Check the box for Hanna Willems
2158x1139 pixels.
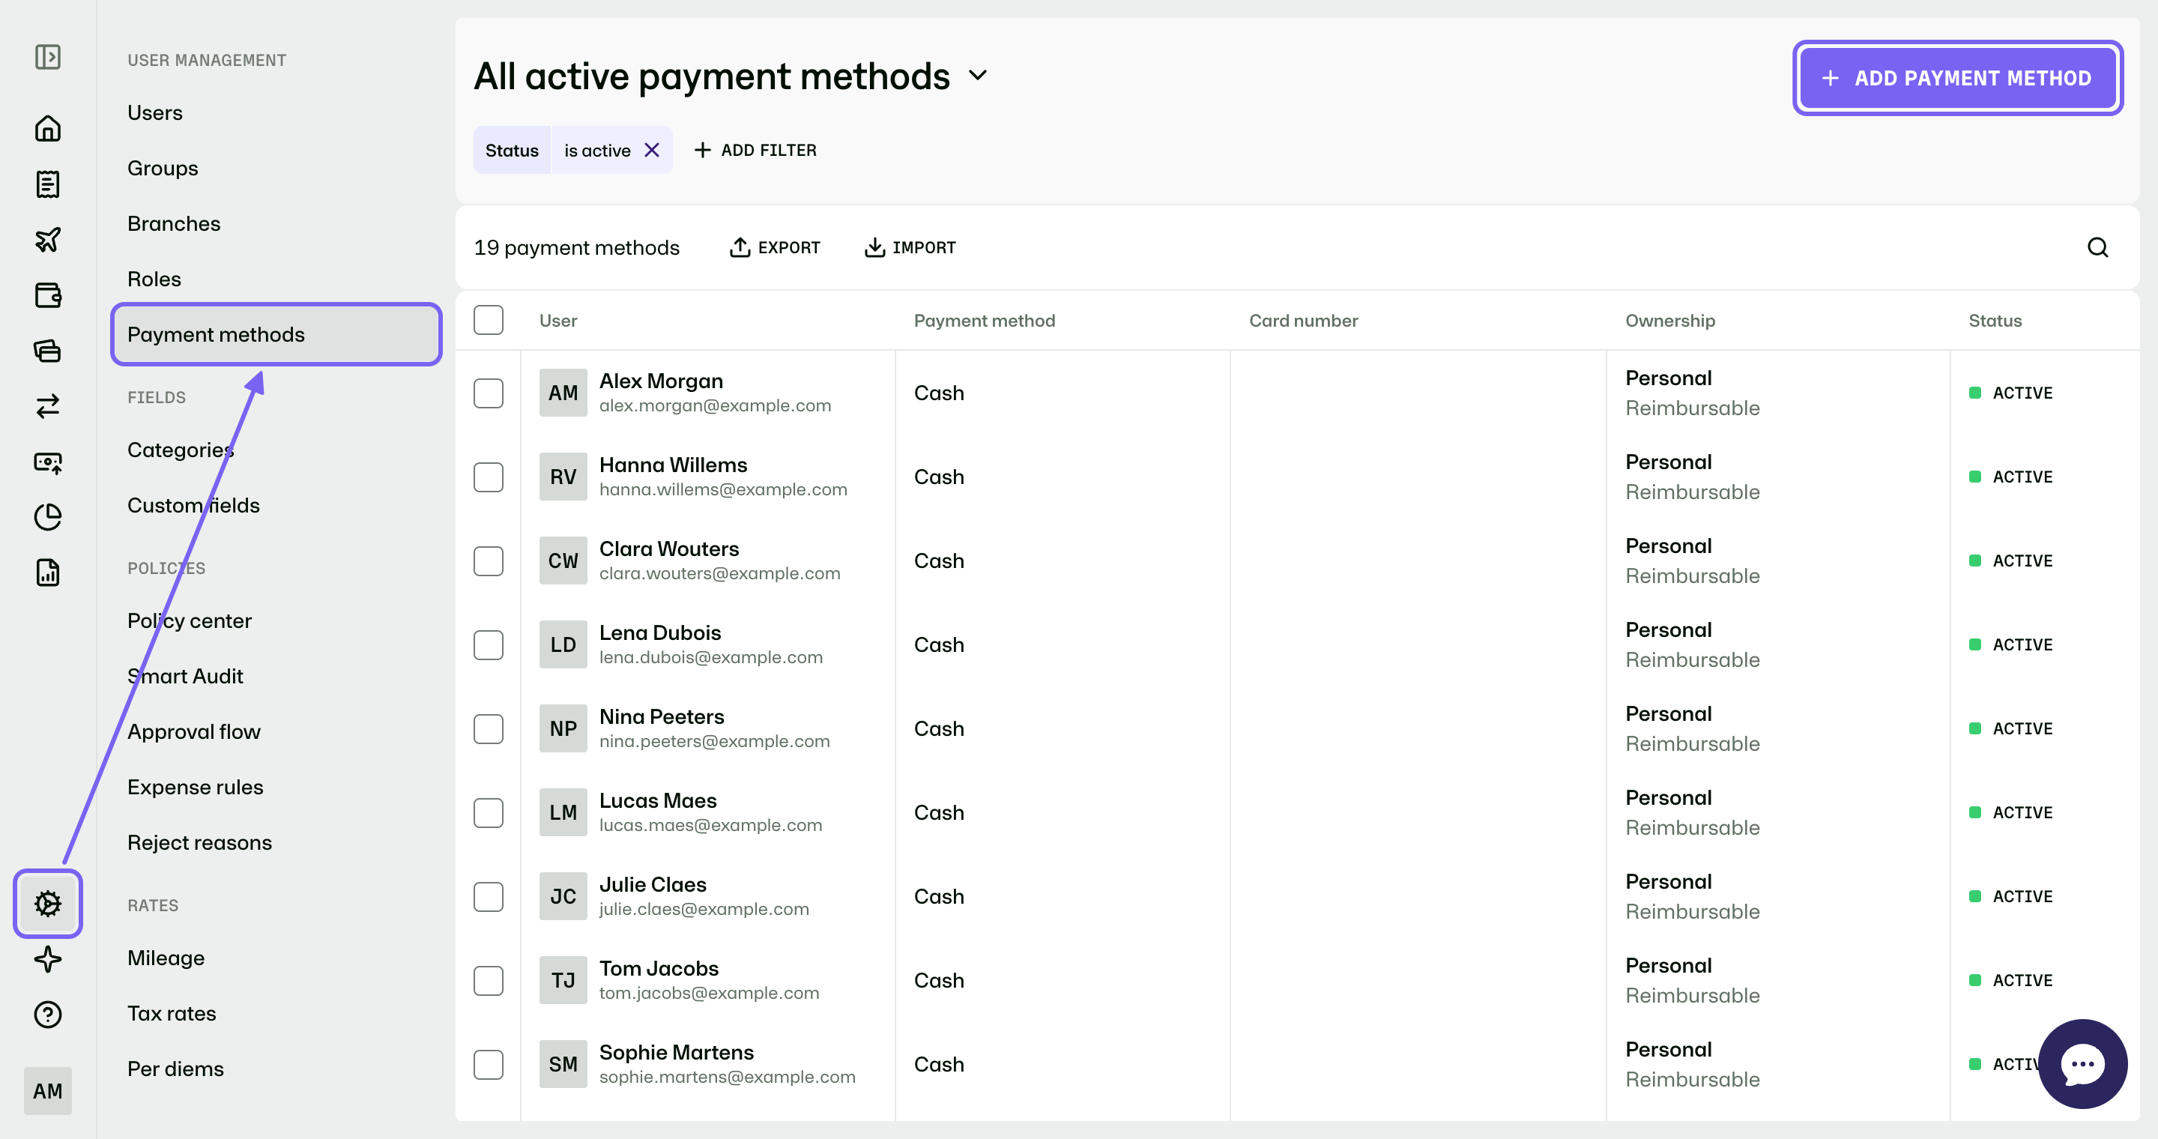point(489,477)
